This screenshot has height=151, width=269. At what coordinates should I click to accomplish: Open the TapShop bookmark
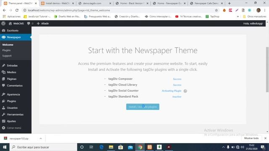pos(212,16)
